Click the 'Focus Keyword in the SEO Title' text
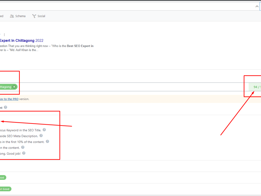Screen dimensions: 261x196 20,130
